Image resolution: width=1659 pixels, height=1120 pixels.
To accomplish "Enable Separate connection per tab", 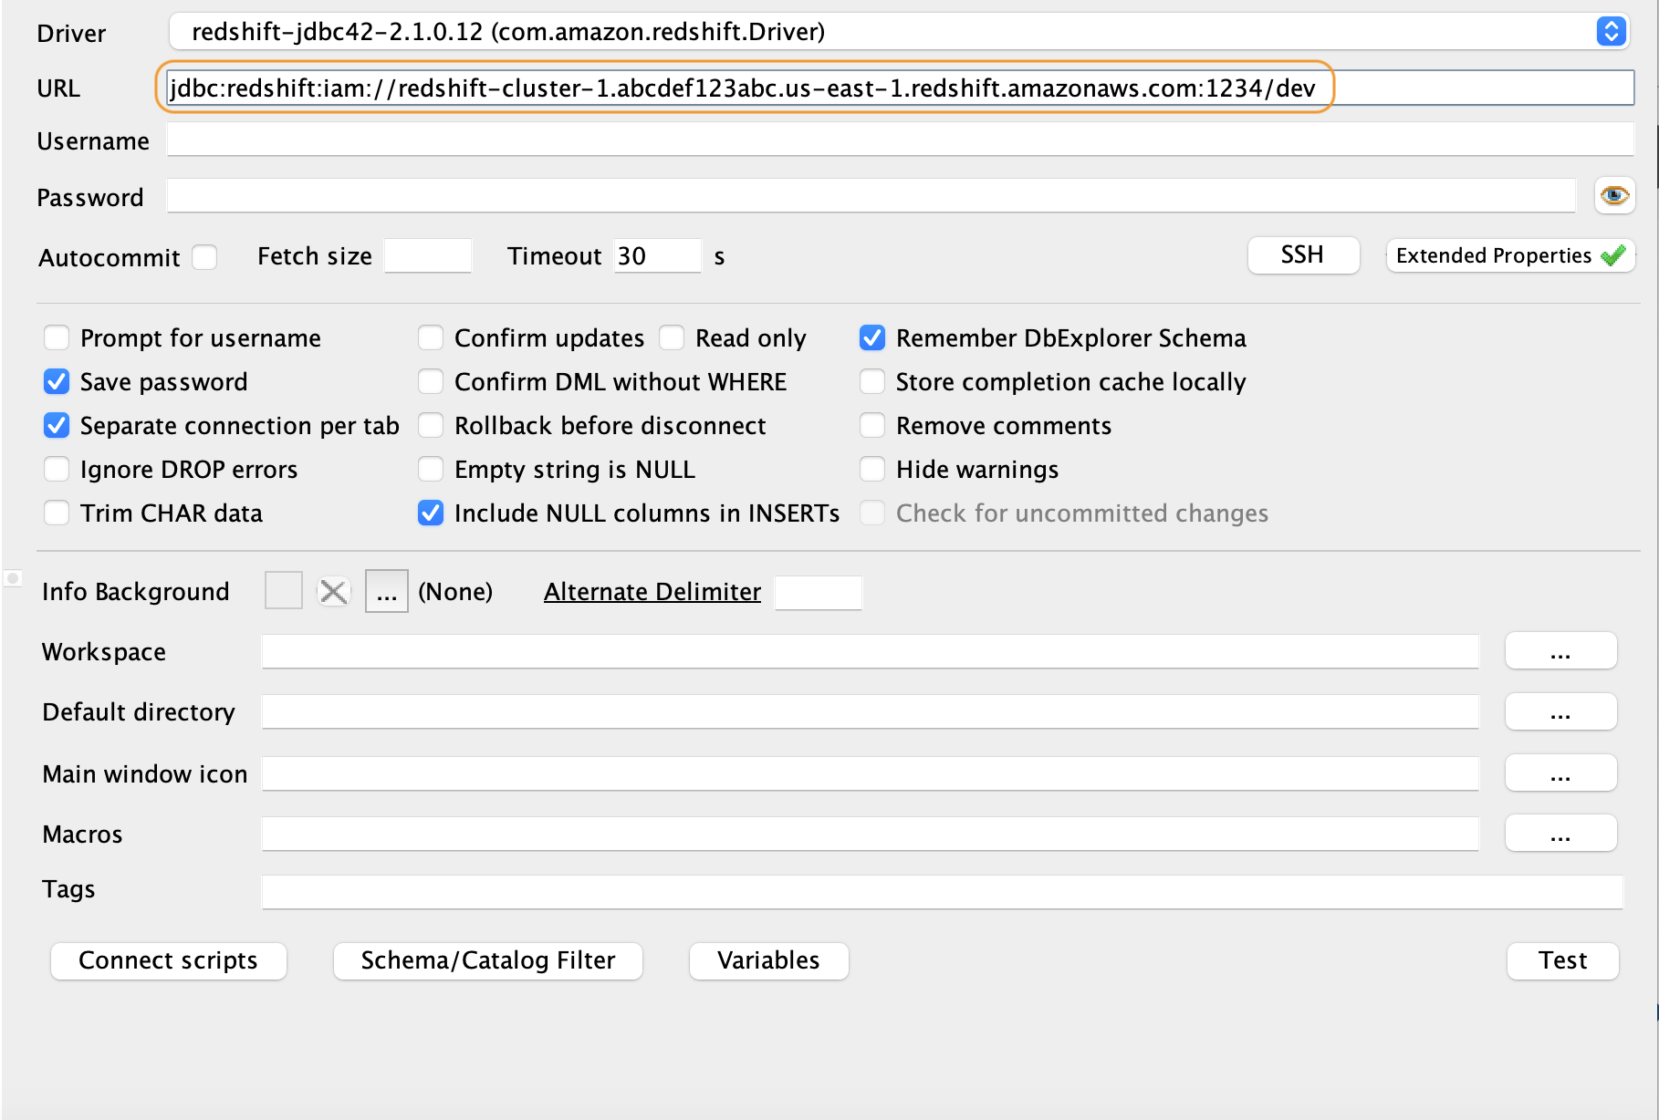I will [56, 425].
